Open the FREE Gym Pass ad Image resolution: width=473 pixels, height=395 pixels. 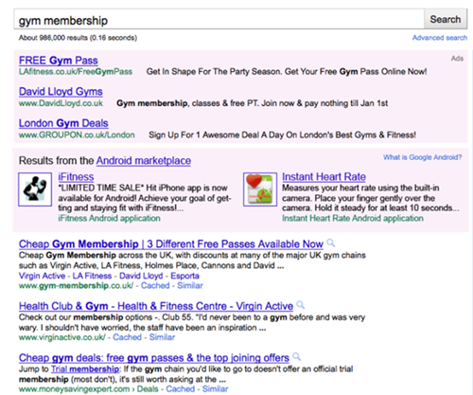(59, 61)
